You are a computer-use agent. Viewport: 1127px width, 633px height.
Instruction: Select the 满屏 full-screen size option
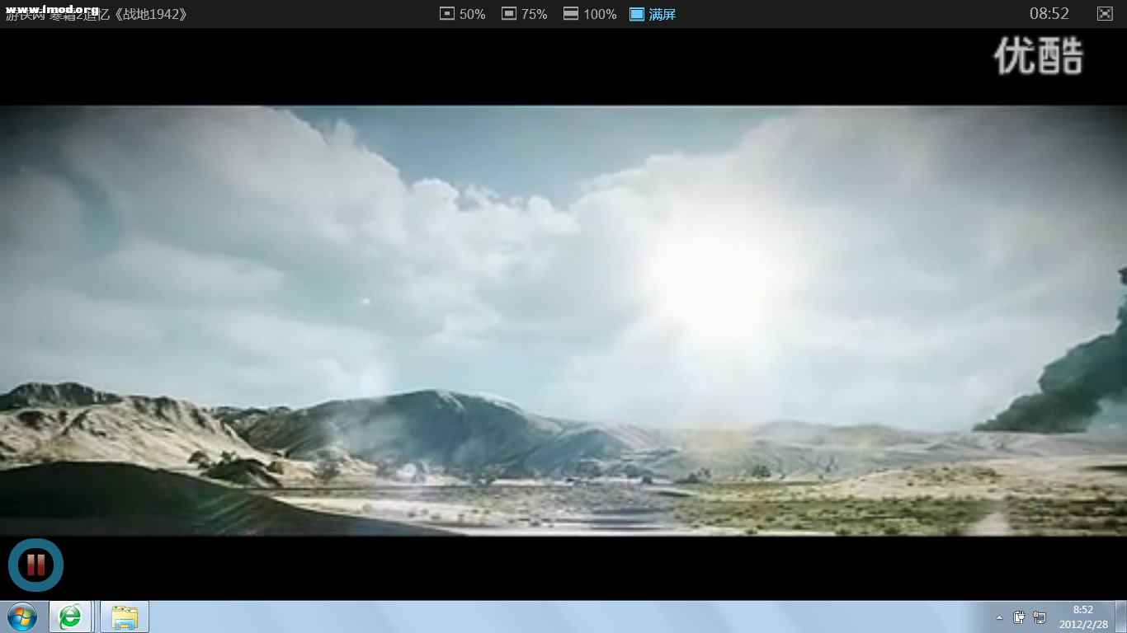[x=653, y=14]
